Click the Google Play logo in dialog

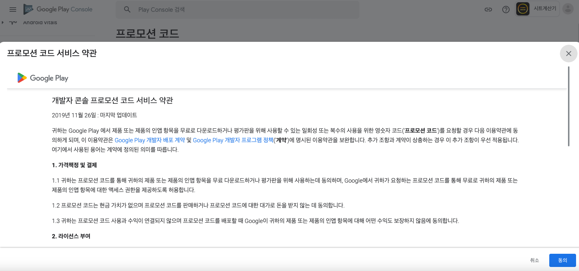43,78
